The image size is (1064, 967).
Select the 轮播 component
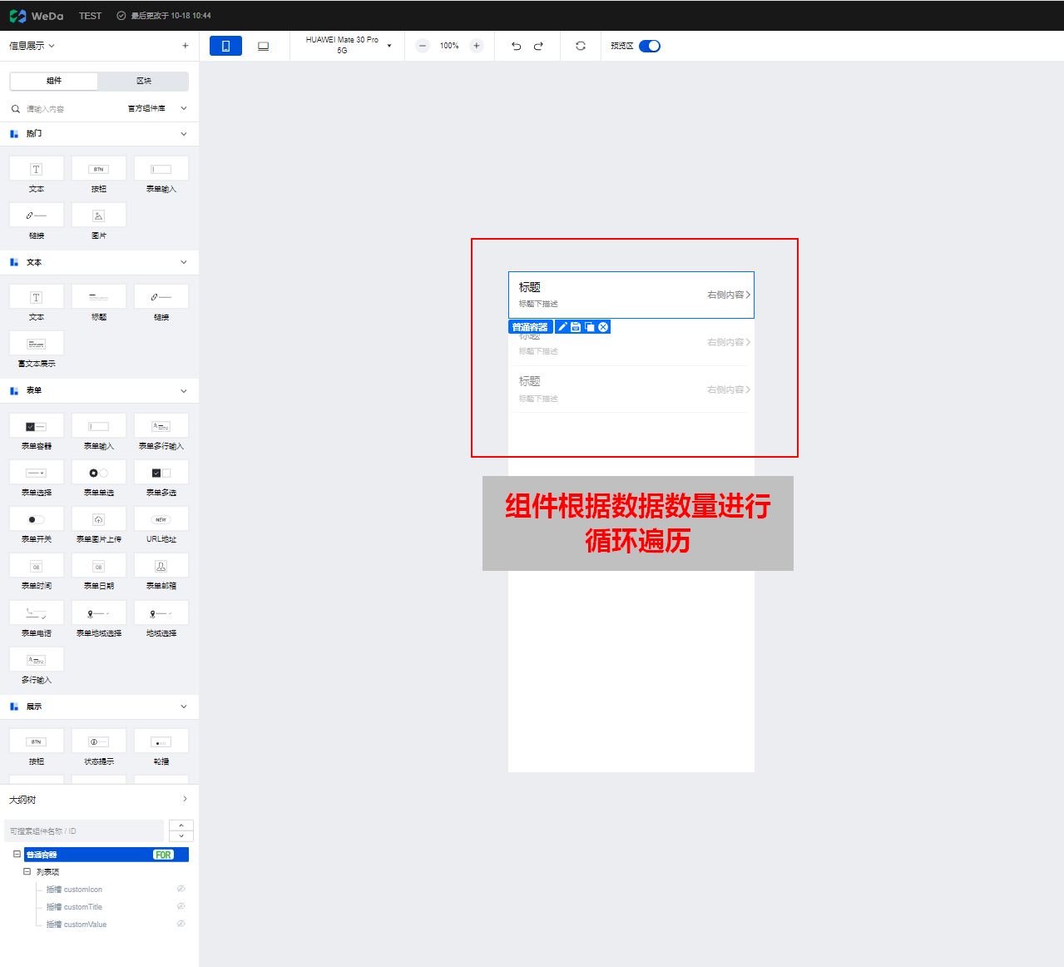(161, 747)
